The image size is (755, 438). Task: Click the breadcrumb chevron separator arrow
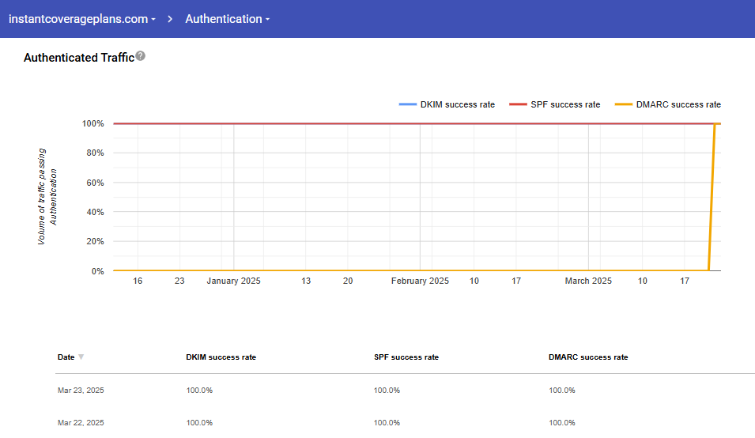pyautogui.click(x=171, y=19)
